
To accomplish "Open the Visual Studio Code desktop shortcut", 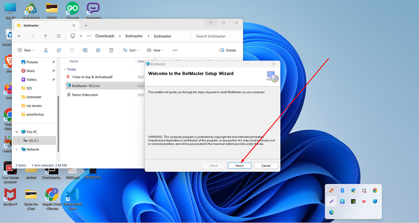I will click(72, 199).
